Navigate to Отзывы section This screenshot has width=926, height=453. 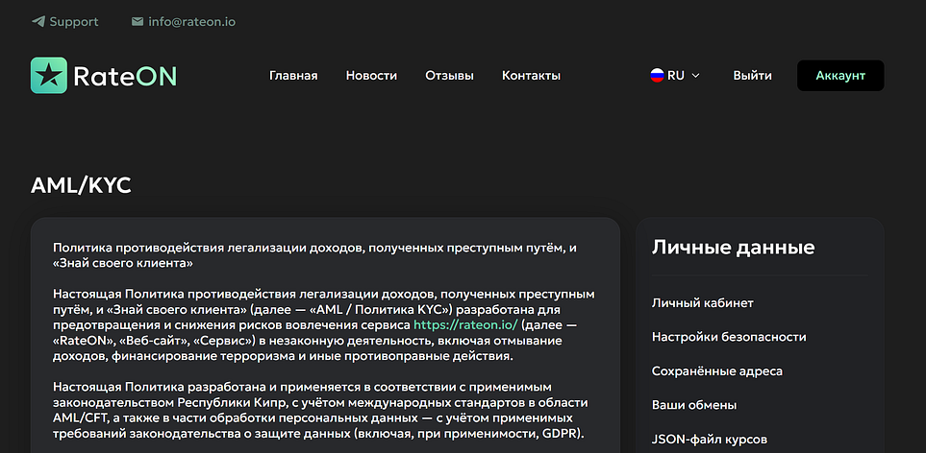tap(449, 75)
